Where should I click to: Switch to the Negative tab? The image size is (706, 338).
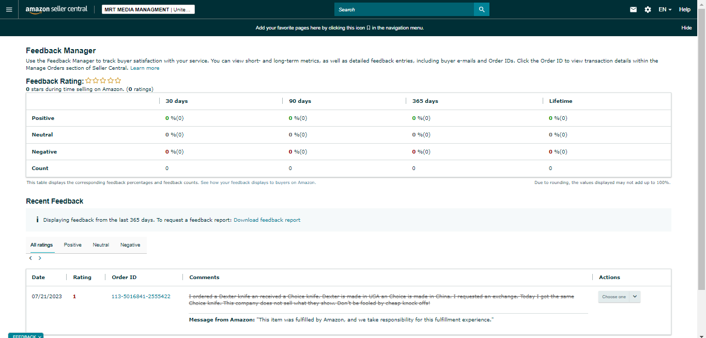click(x=130, y=245)
